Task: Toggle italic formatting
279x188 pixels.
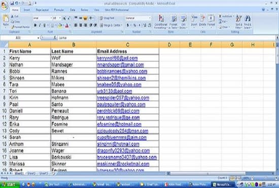Action: pos(40,25)
